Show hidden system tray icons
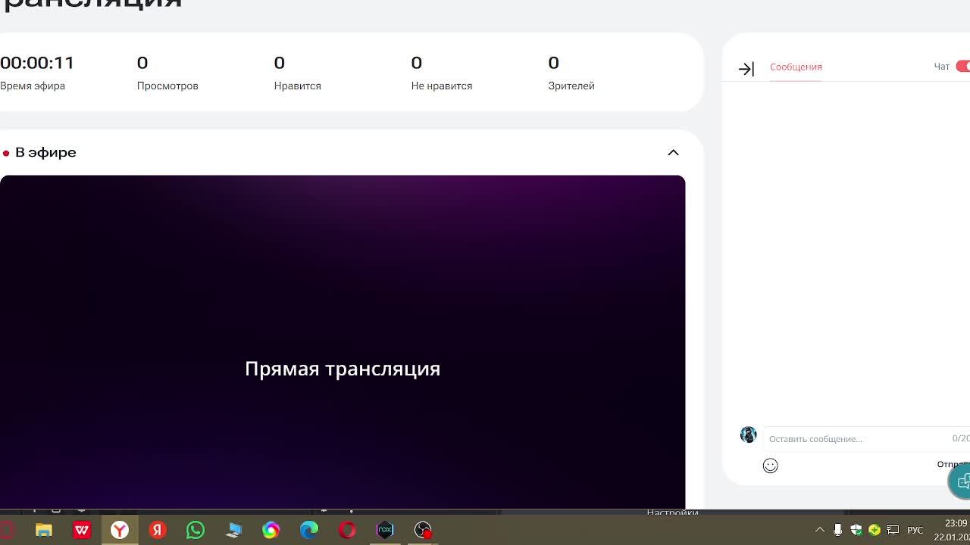The height and width of the screenshot is (545, 970). point(820,530)
